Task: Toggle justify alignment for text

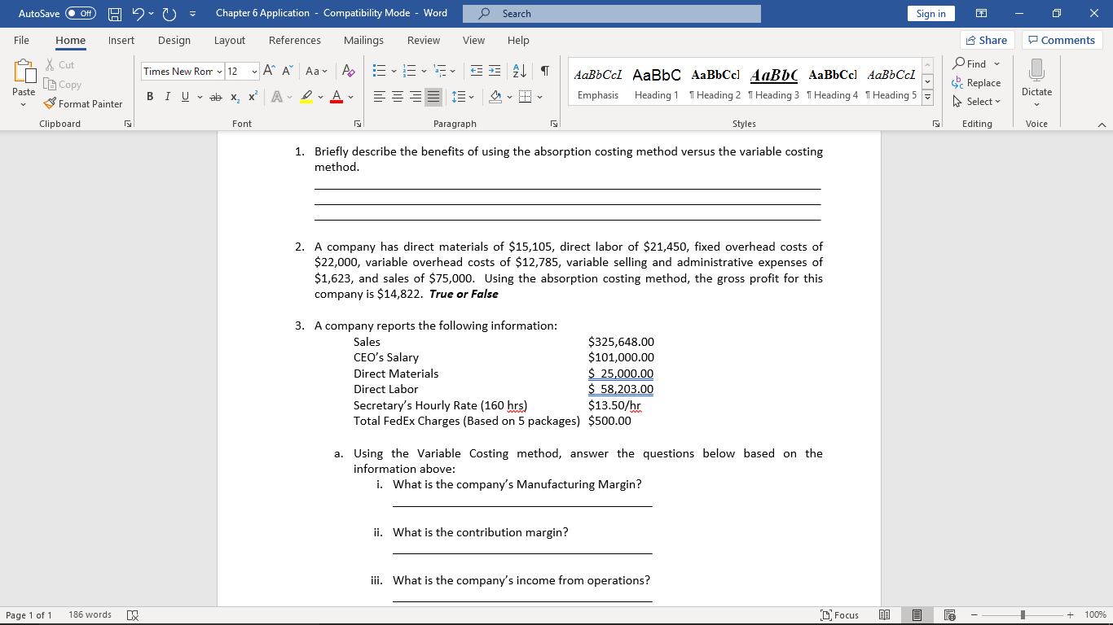Action: 433,96
